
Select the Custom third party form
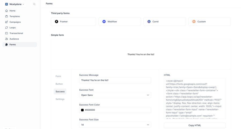[x=209, y=22]
